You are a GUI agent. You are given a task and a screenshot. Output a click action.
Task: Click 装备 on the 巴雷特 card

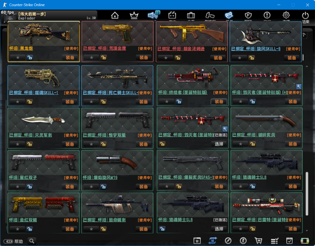[x=293, y=229]
